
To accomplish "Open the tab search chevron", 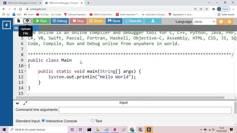I will 209,3.
